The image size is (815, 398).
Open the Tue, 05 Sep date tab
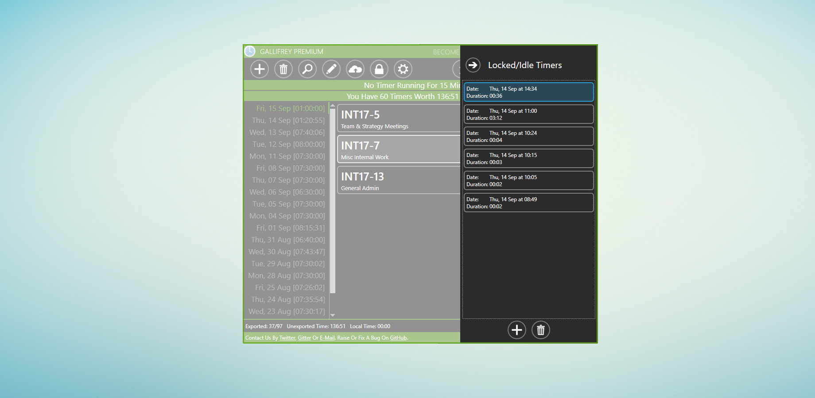pos(288,204)
